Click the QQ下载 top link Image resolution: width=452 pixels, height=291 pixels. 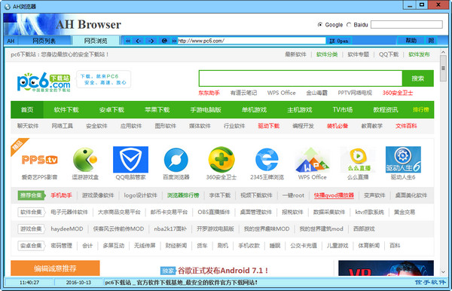[x=389, y=54]
